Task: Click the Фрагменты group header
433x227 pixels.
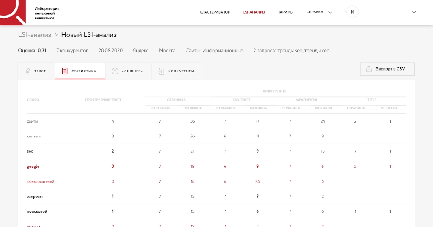Action: pyautogui.click(x=307, y=100)
